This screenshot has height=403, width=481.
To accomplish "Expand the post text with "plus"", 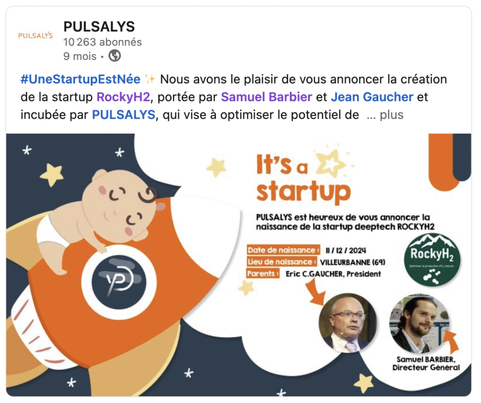I will pos(391,115).
